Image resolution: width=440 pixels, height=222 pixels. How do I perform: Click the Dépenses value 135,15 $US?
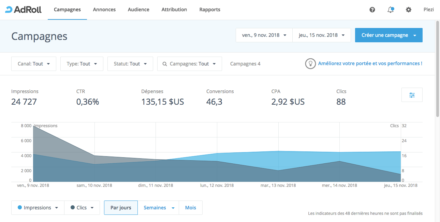tap(163, 102)
